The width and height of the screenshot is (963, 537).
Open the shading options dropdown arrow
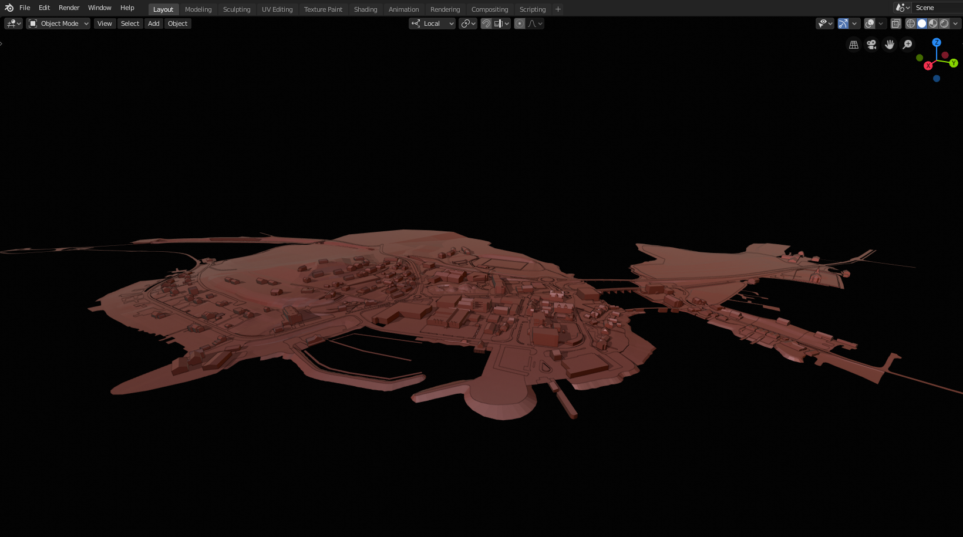pyautogui.click(x=955, y=23)
